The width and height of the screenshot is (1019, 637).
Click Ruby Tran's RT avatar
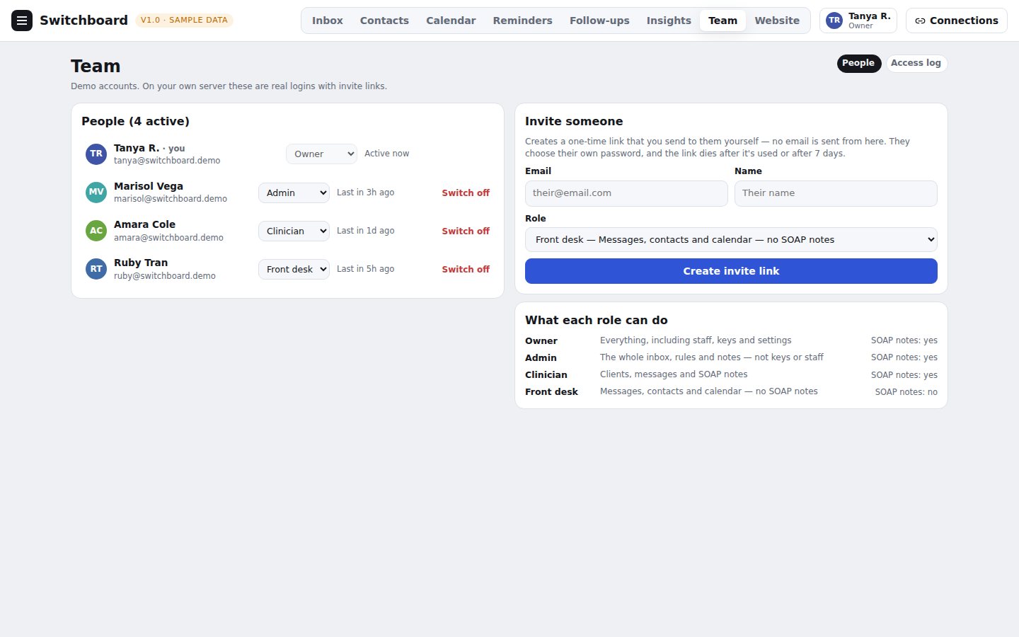point(96,269)
